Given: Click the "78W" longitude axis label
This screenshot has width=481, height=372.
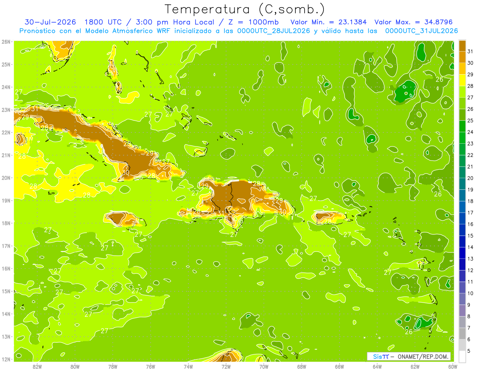Looking at the screenshot, I should [113, 366].
